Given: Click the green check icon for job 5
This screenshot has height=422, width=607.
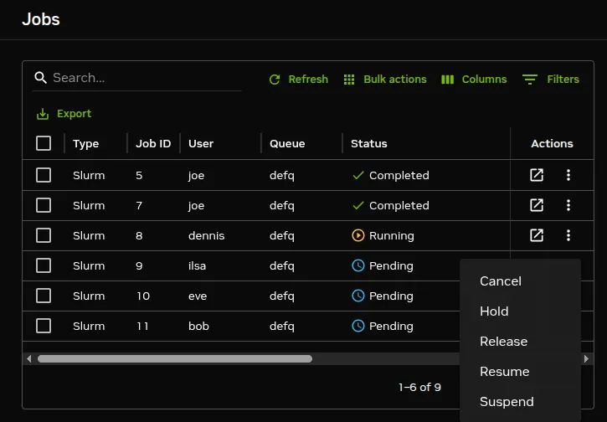Looking at the screenshot, I should (x=358, y=175).
